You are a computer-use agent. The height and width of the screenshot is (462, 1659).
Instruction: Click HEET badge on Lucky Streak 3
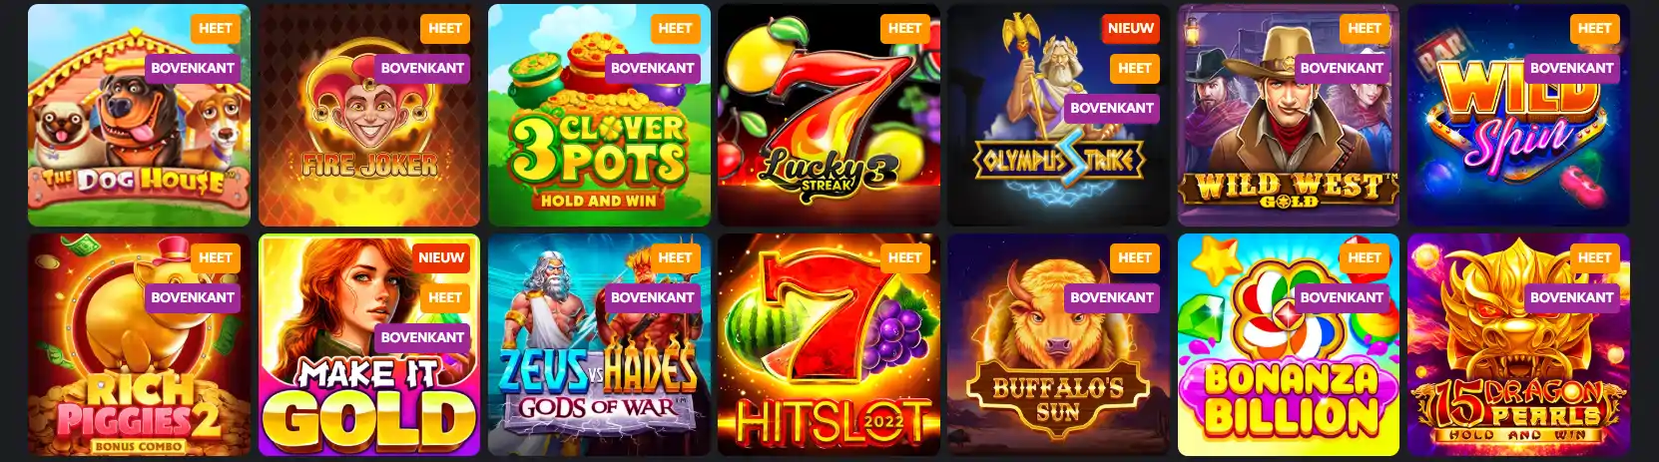click(x=904, y=28)
